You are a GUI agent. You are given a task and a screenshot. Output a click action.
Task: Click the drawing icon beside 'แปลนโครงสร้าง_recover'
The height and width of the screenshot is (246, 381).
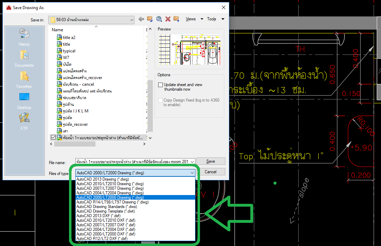pyautogui.click(x=59, y=77)
